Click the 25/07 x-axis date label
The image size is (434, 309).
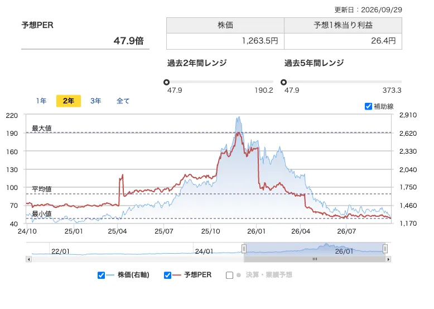(164, 231)
